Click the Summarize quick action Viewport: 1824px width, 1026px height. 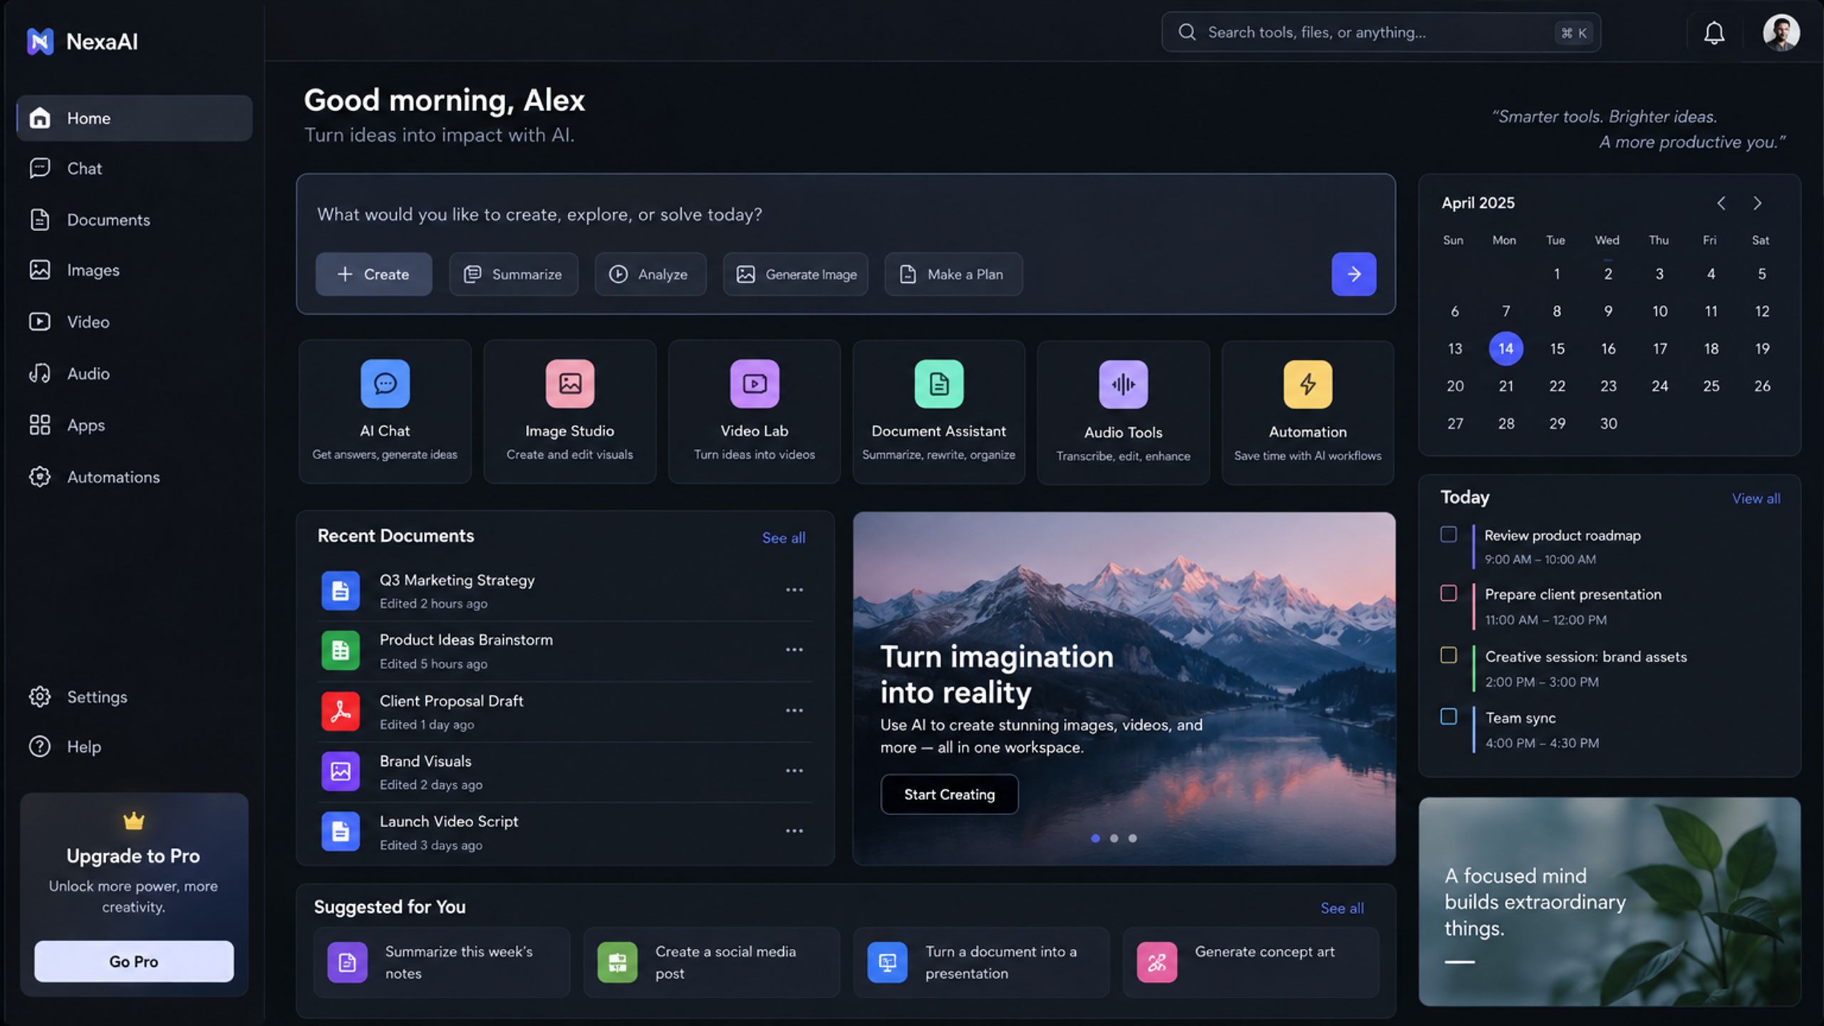[513, 274]
